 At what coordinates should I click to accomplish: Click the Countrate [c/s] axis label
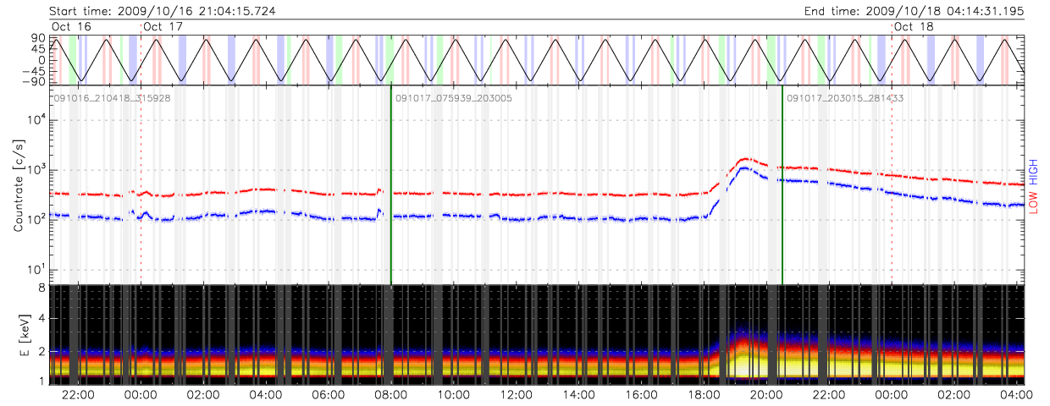16,187
